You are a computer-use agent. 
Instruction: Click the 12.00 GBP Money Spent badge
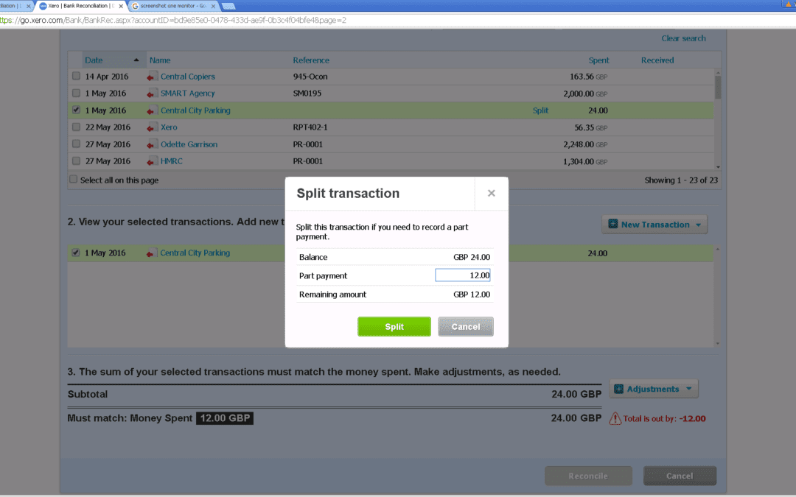[x=224, y=418]
